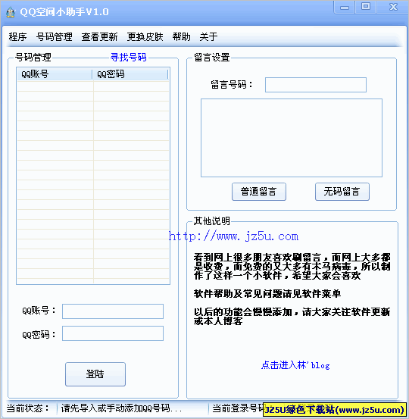This screenshot has width=409, height=419.
Task: Maximize the QQ空间小助手 window
Action: 366,7
